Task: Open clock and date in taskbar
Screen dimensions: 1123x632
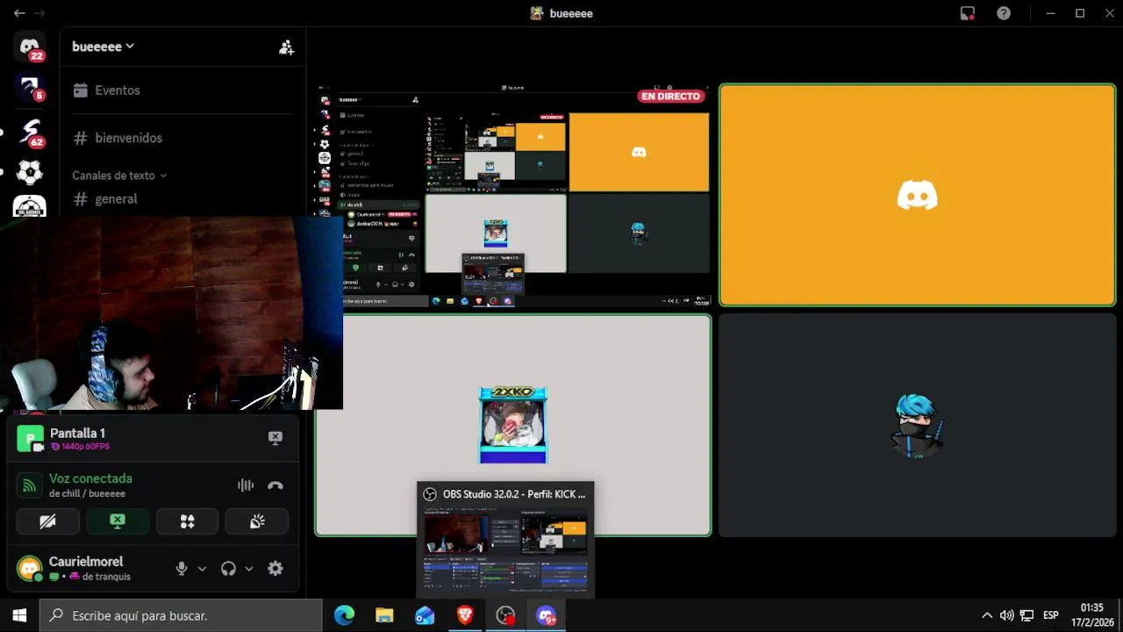Action: click(1091, 615)
